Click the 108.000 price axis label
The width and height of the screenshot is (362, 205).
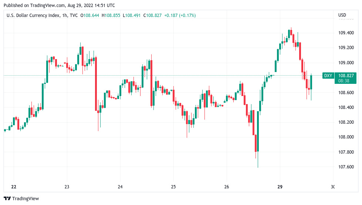[x=346, y=137]
